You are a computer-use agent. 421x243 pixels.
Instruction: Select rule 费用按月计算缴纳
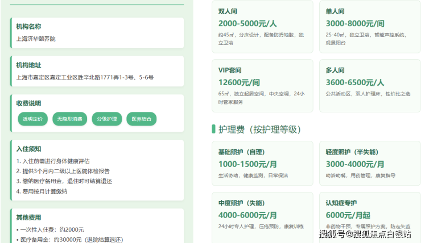(45, 191)
